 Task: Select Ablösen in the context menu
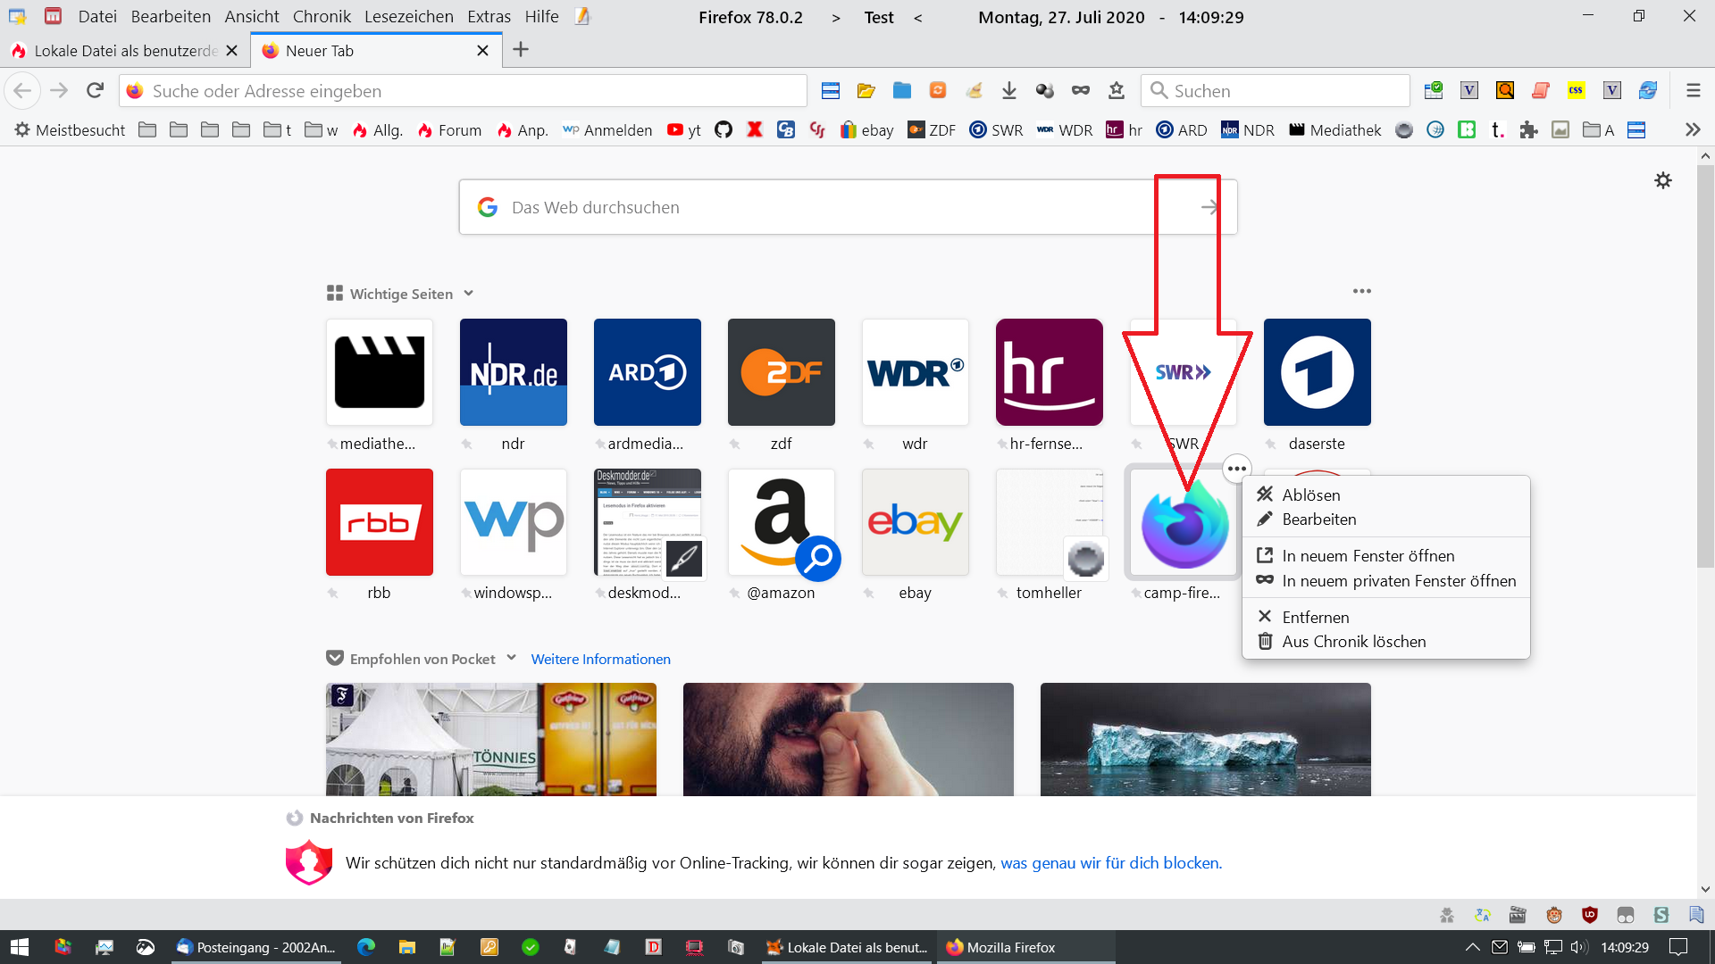tap(1310, 494)
